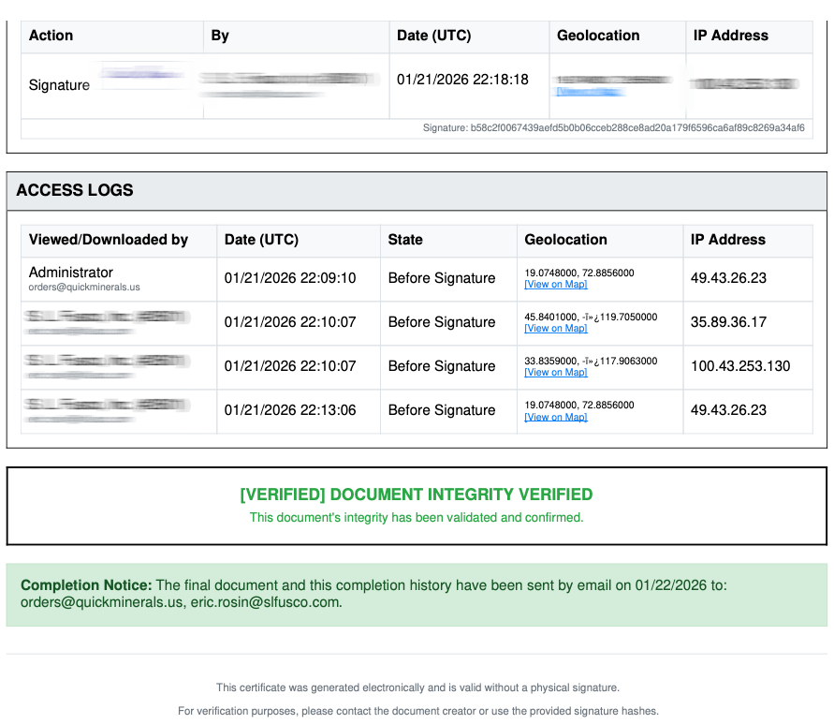Click the By column header

point(219,36)
